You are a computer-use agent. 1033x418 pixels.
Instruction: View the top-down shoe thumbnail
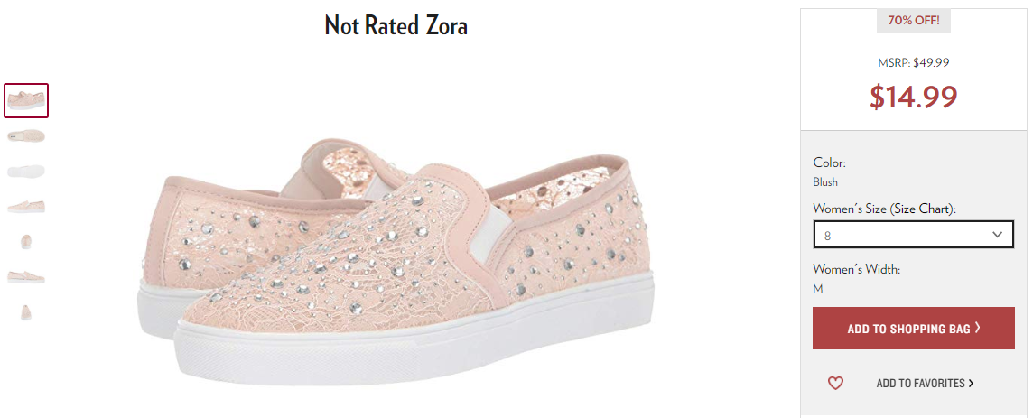(x=26, y=136)
